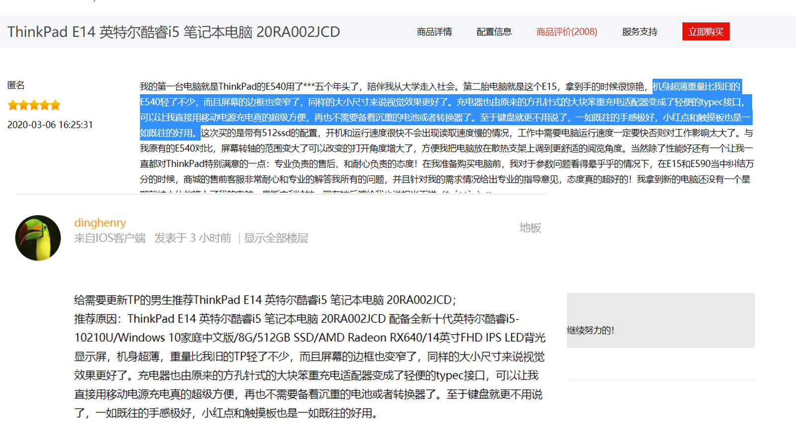Open the dinghenry username link
This screenshot has width=796, height=448.
tap(100, 223)
